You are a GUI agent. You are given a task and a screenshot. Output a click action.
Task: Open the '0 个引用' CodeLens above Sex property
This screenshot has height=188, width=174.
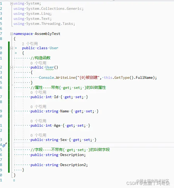point(38,135)
